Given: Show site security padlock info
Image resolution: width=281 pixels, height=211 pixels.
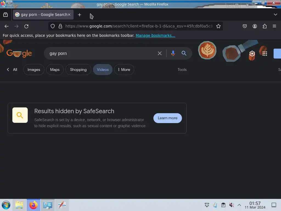Looking at the screenshot, I should pyautogui.click(x=60, y=26).
